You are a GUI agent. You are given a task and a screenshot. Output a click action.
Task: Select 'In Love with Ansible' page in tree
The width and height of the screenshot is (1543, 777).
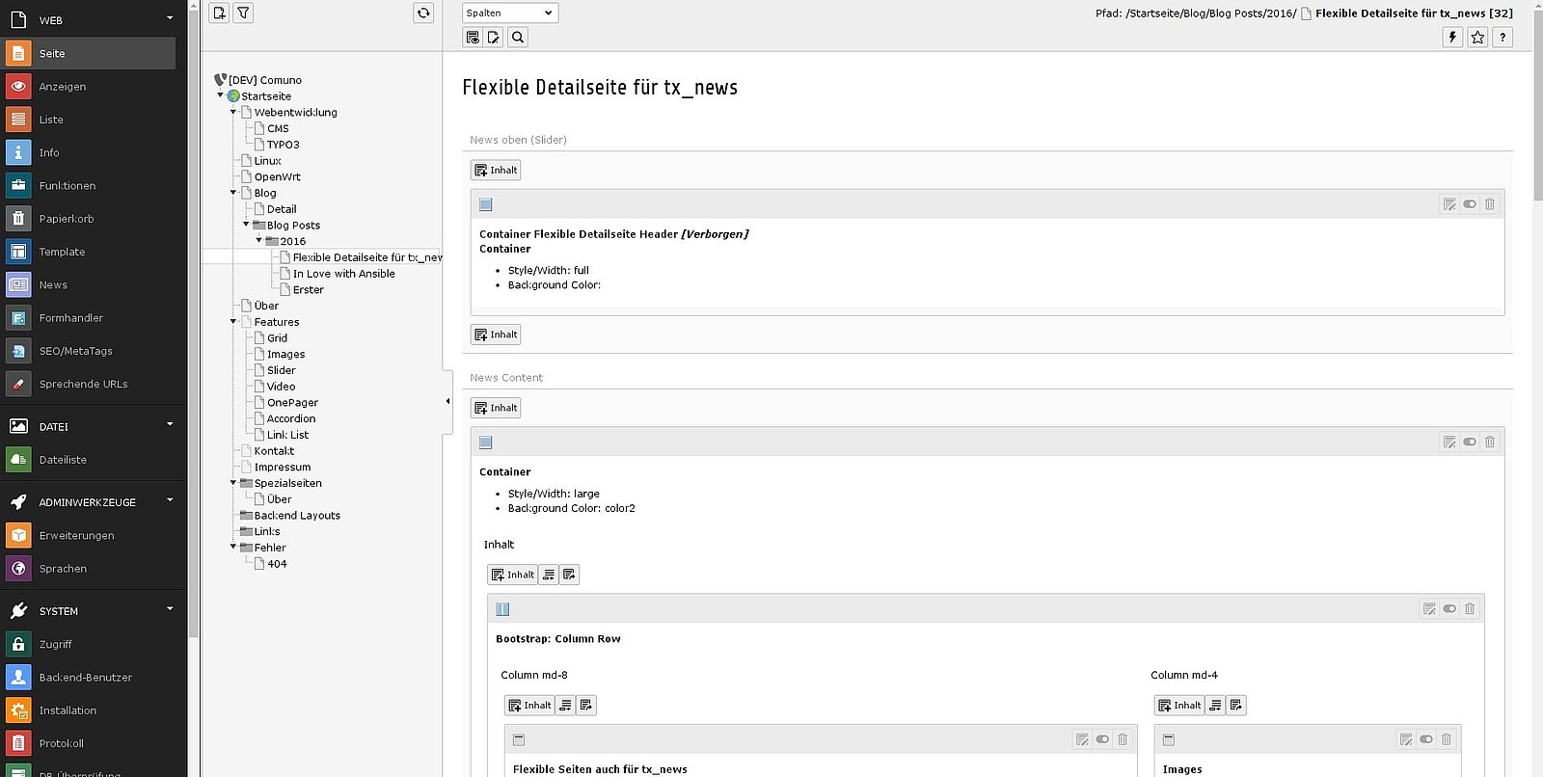343,274
